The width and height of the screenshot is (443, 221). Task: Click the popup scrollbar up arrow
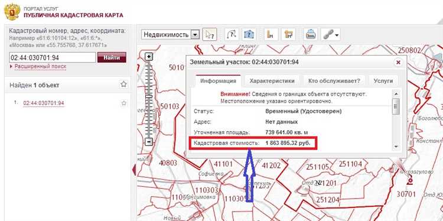pyautogui.click(x=396, y=93)
